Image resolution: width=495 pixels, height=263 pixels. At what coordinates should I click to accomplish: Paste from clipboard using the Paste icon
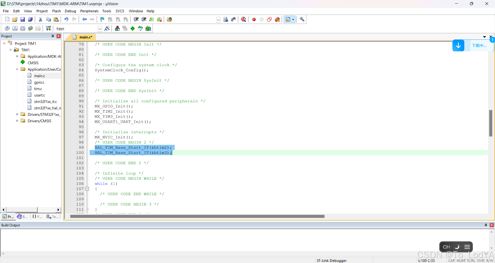[56, 19]
